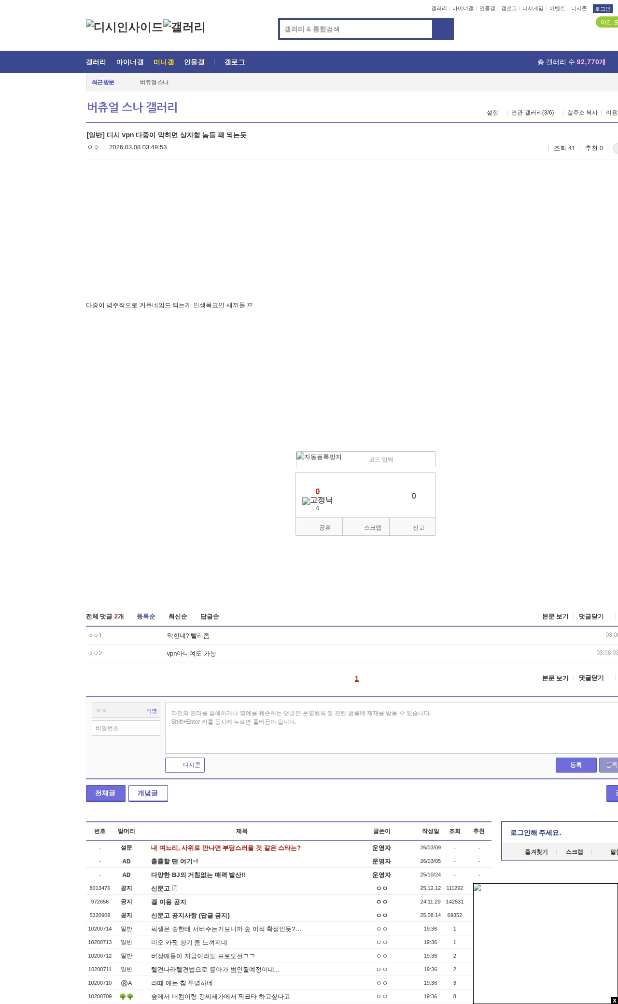The image size is (618, 1004).
Task: Open 디시콘 in the top utility links
Action: 579,9
